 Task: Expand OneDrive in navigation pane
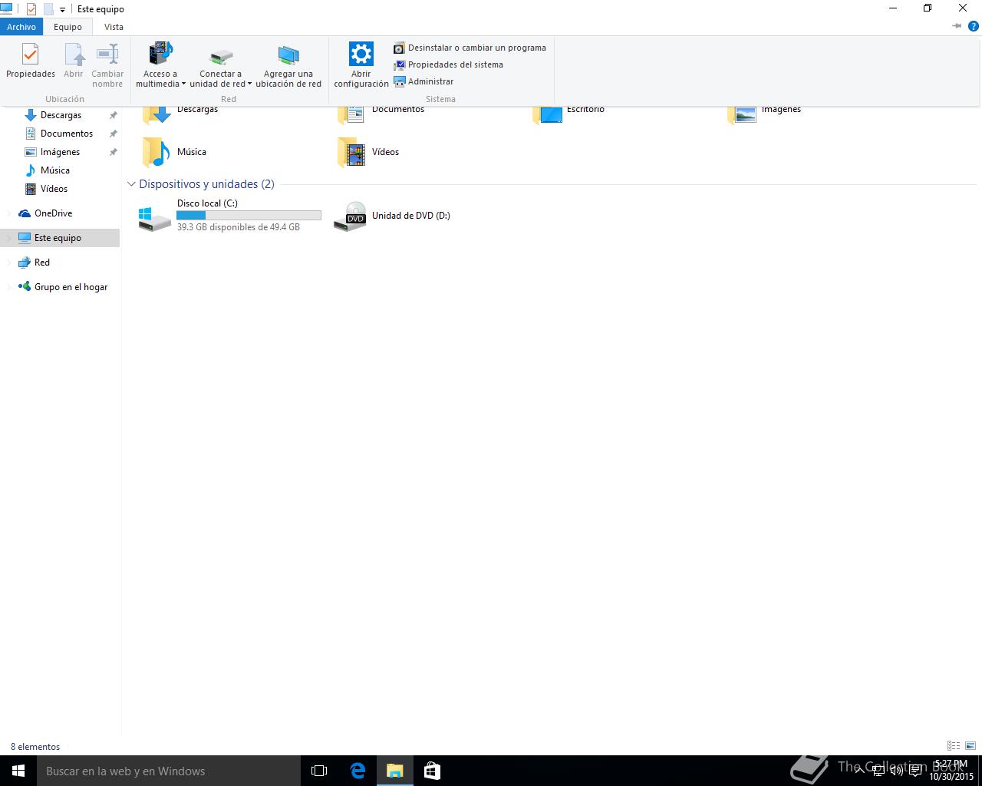[9, 213]
